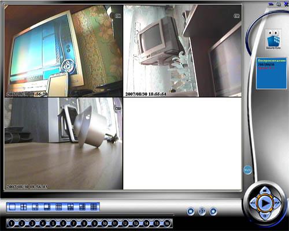This screenshot has height=231, width=289.
Task: Select the CH2 camera feed showing television
Action: pyautogui.click(x=182, y=51)
